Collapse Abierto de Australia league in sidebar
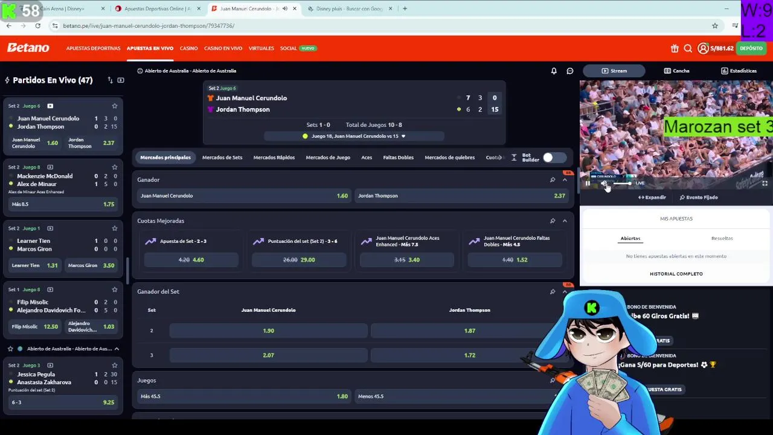This screenshot has width=773, height=435. pos(117,349)
